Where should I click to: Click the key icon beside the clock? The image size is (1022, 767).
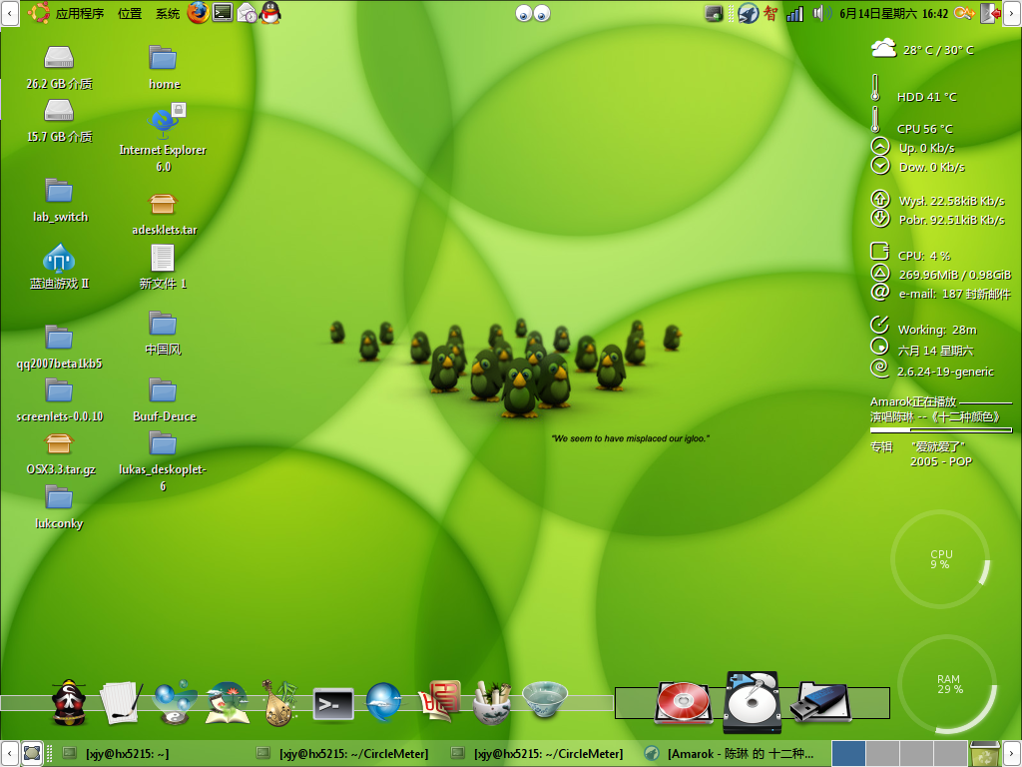pyautogui.click(x=964, y=13)
